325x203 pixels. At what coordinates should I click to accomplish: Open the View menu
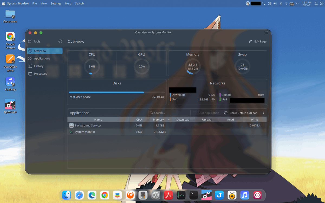[44, 4]
